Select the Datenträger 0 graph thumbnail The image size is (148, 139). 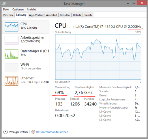[12, 54]
